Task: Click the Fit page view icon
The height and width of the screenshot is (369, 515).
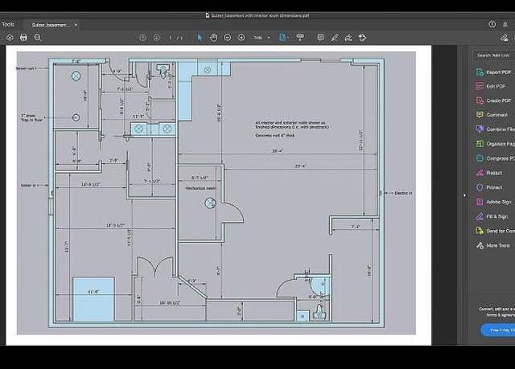Action: (x=284, y=38)
